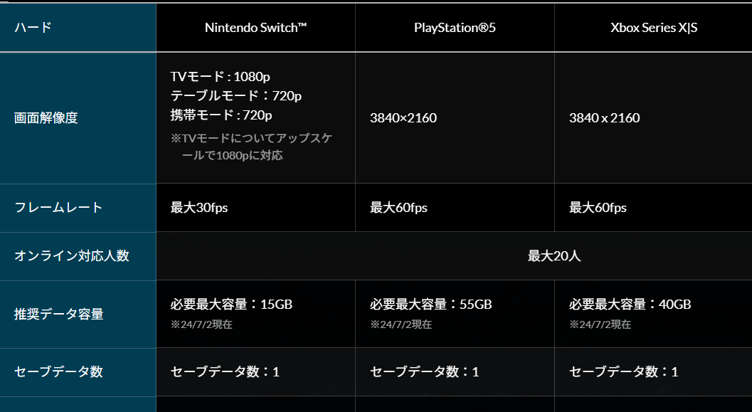This screenshot has width=752, height=412.
Task: Click the 推奨データ容量 row label
Action: coord(59,314)
